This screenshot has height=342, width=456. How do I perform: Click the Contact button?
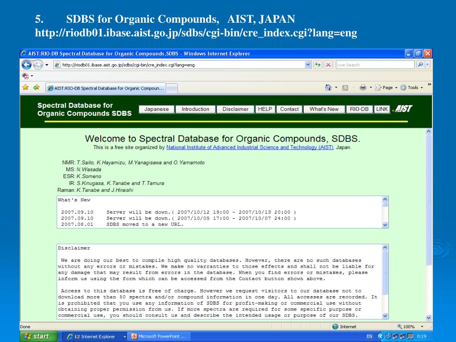[289, 109]
